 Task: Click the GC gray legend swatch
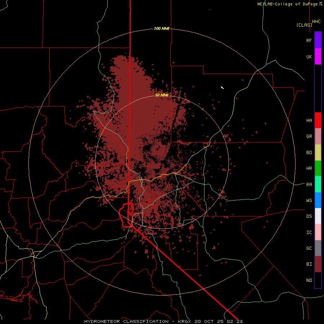point(318,248)
